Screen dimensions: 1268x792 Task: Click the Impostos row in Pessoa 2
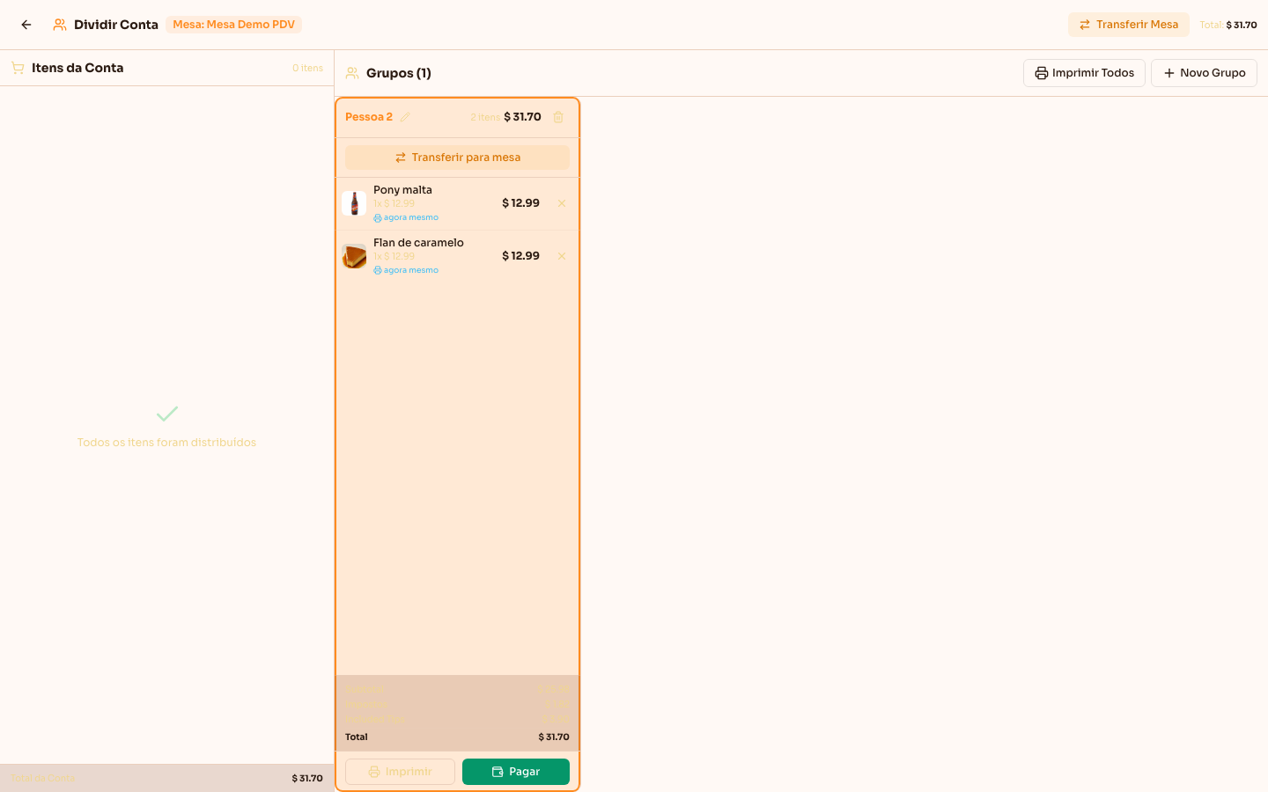(x=457, y=704)
